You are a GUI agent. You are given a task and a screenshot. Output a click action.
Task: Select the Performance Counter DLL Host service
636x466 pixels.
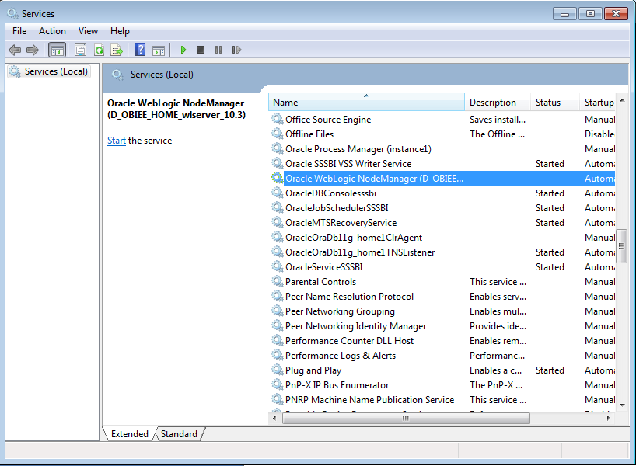(x=349, y=341)
